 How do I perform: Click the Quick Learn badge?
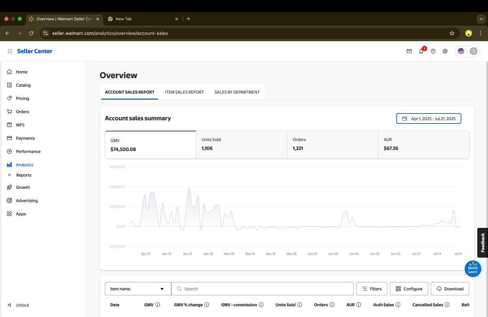click(x=473, y=269)
